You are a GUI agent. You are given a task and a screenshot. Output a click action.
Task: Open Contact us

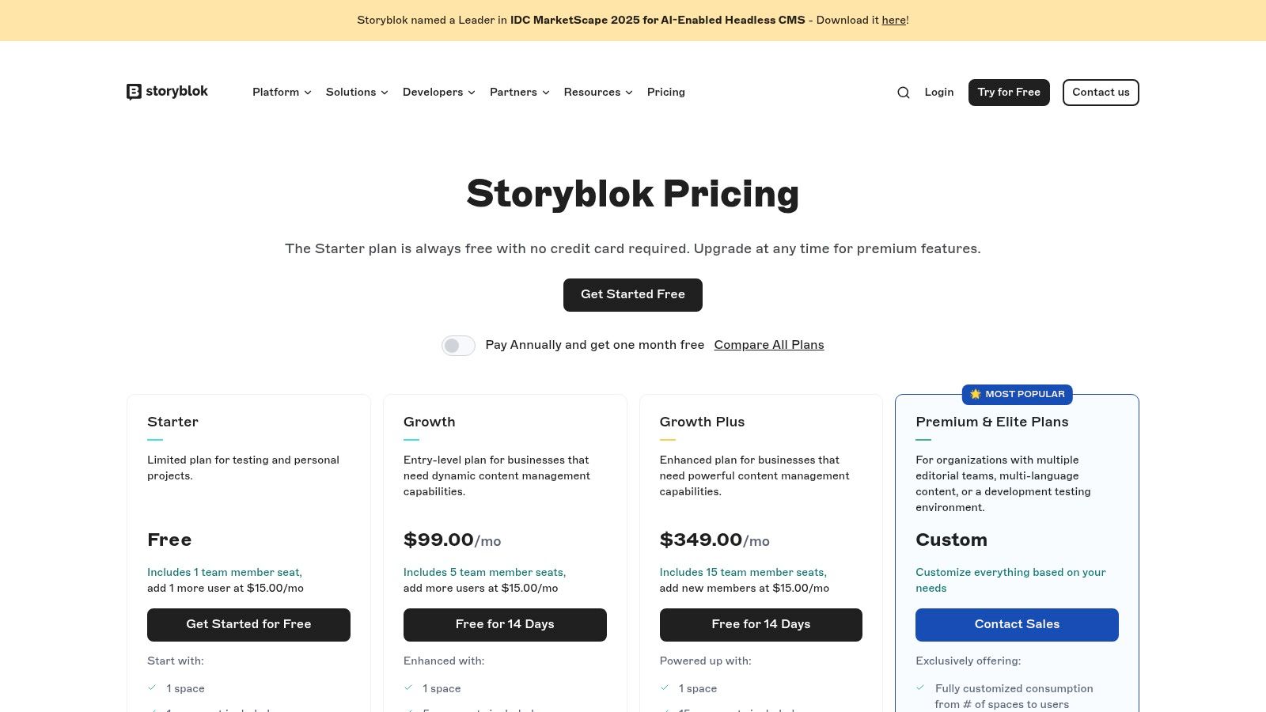click(1101, 93)
